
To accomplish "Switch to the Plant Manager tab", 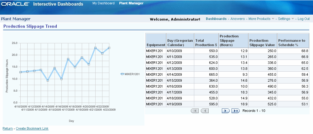I will (131, 3).
